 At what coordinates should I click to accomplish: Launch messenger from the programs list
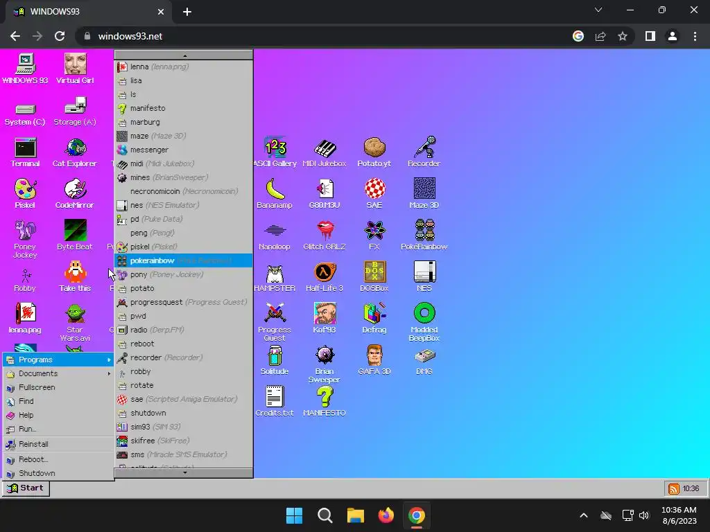coord(183,150)
